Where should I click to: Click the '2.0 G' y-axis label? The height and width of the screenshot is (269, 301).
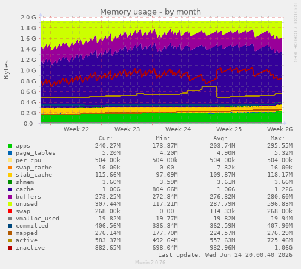pyautogui.click(x=28, y=18)
